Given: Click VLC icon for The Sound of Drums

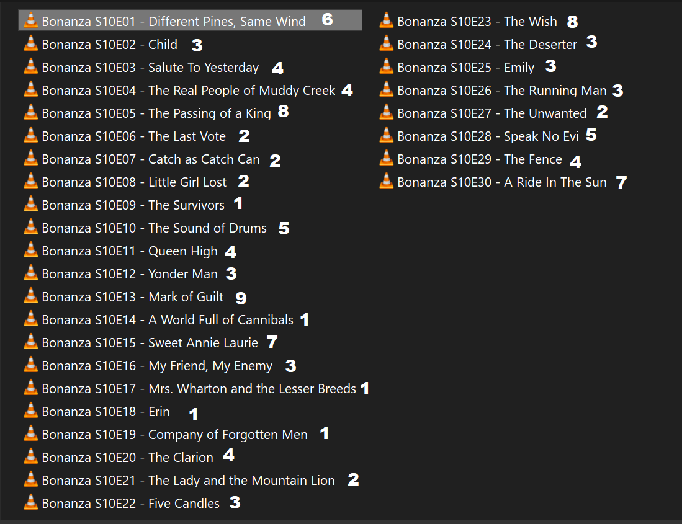Looking at the screenshot, I should point(30,227).
